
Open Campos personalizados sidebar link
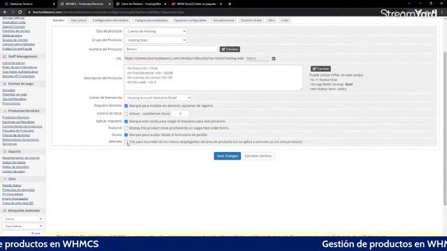tap(19, 45)
